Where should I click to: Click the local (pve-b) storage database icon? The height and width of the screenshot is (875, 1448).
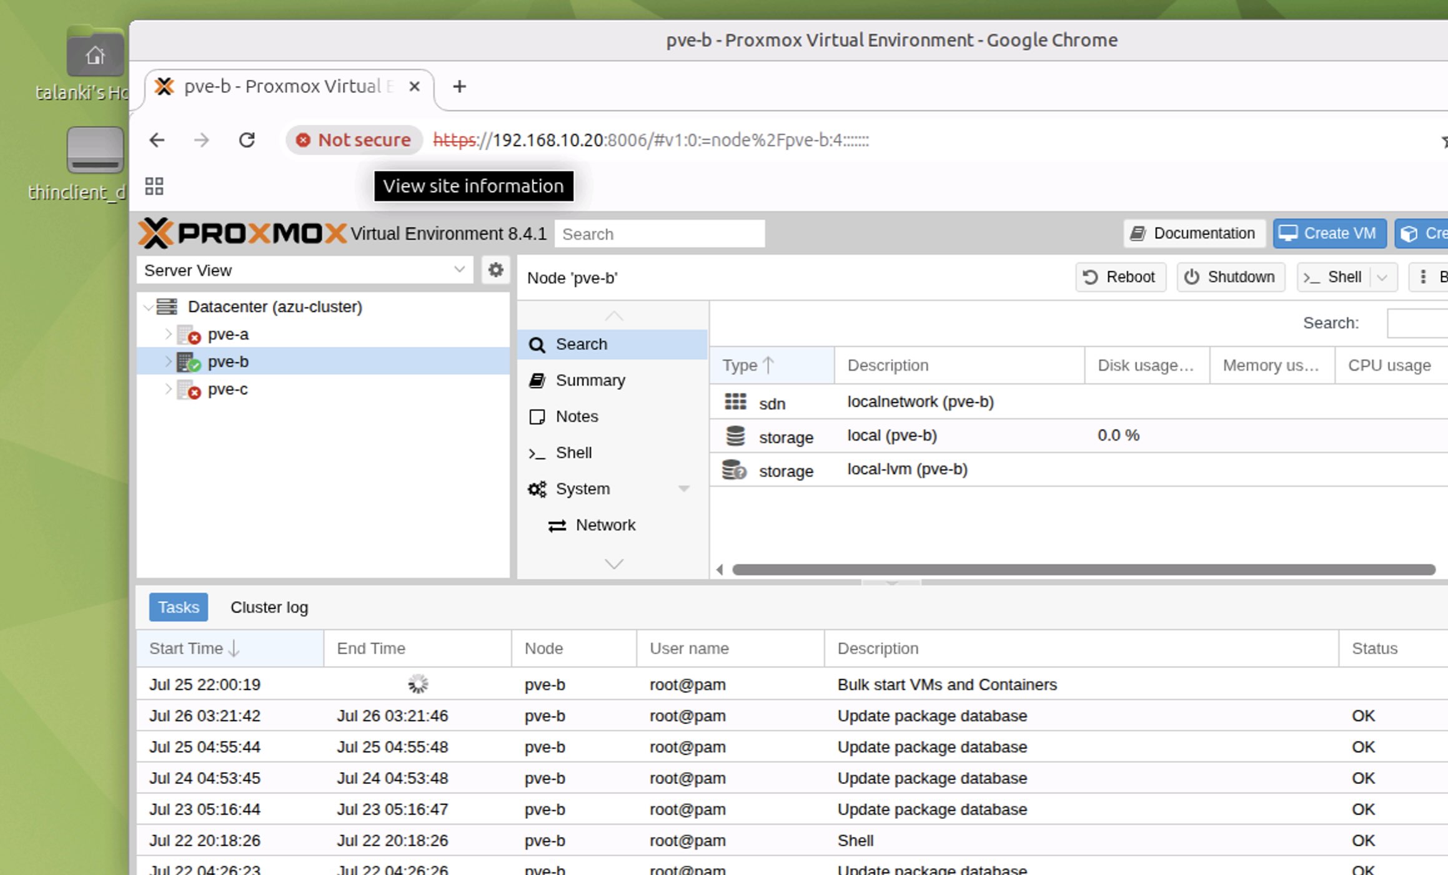[735, 436]
